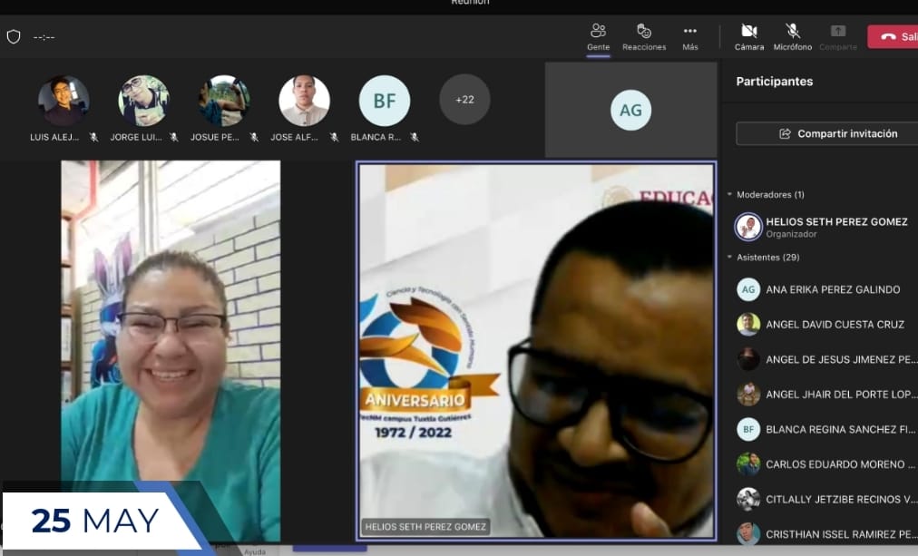918x556 pixels.
Task: Select JOSE ALF... avatar thumbnail
Action: [304, 101]
